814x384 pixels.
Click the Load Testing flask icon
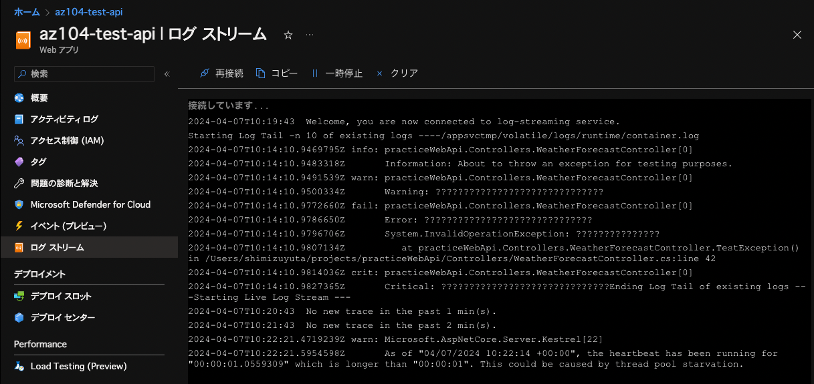click(19, 366)
